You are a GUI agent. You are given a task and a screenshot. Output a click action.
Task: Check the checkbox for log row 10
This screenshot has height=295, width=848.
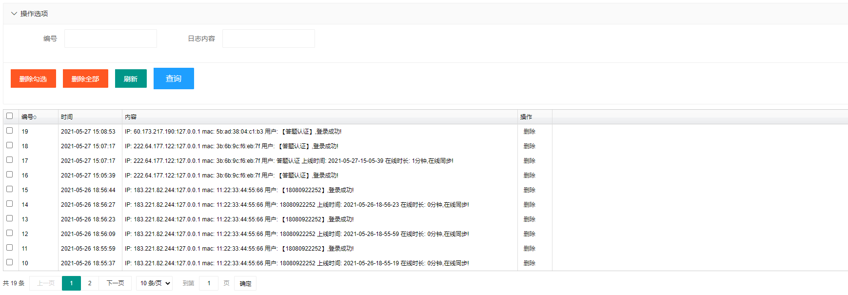(9, 262)
